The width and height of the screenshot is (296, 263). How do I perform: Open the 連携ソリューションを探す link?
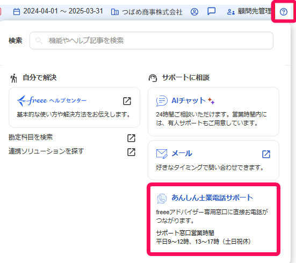click(46, 151)
